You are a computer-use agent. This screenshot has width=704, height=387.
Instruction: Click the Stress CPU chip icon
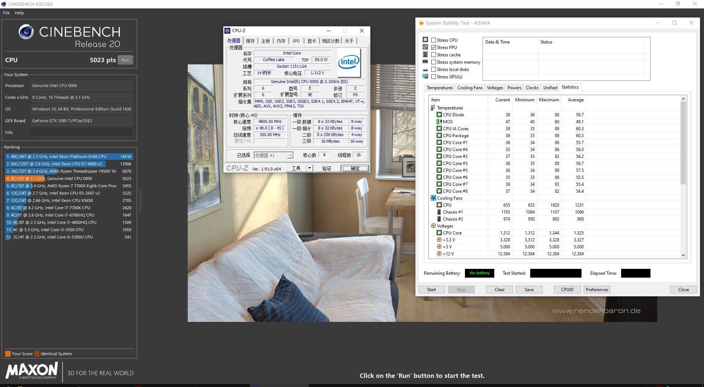(425, 40)
